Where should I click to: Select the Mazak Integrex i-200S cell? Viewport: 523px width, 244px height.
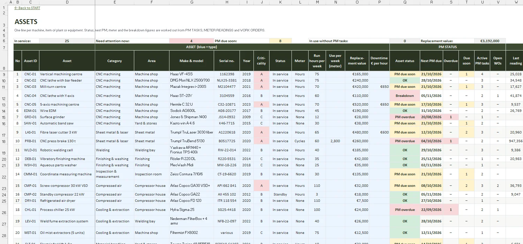(x=192, y=87)
